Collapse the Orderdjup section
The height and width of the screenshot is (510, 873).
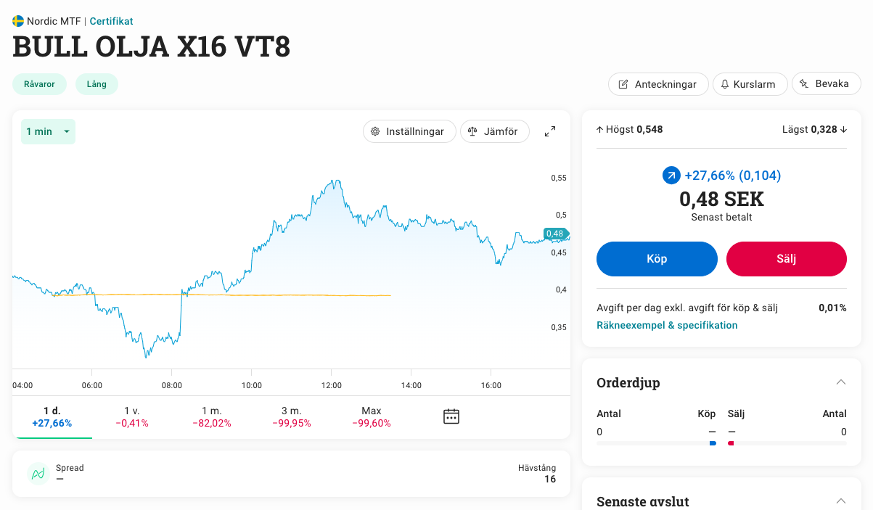tap(840, 382)
